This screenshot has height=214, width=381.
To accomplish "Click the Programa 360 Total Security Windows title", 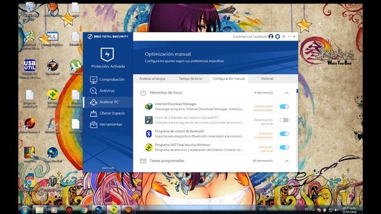I will 183,144.
